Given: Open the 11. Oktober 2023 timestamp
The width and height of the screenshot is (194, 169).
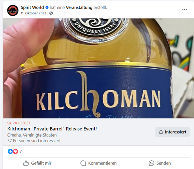Looking at the screenshot, I should coord(33,13).
